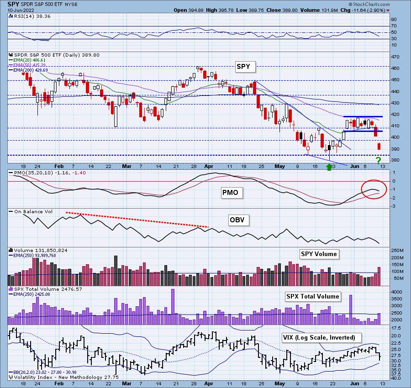The image size is (411, 388).
Task: Click the most recent SPY volume bar
Action: click(x=379, y=277)
